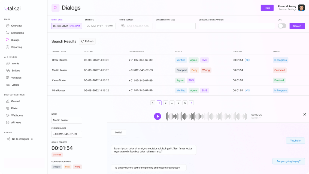309x174 pixels.
Task: Click the Refresh button
Action: tap(87, 41)
